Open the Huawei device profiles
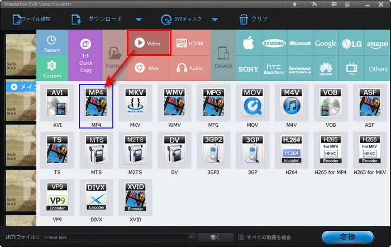The width and height of the screenshot is (391, 247). (x=326, y=69)
